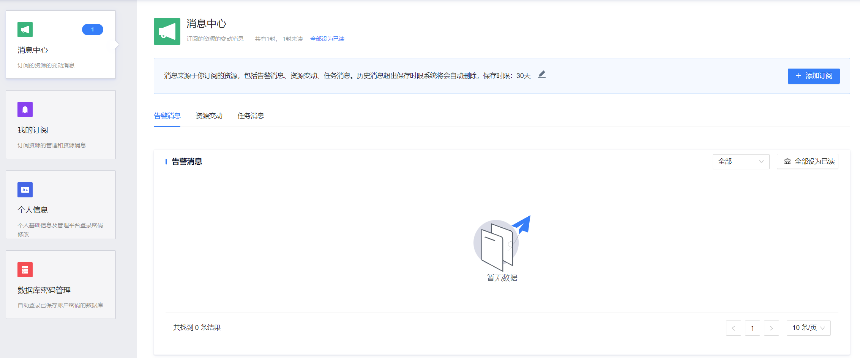860x358 pixels.
Task: Click the large megaphone header icon
Action: 167,31
